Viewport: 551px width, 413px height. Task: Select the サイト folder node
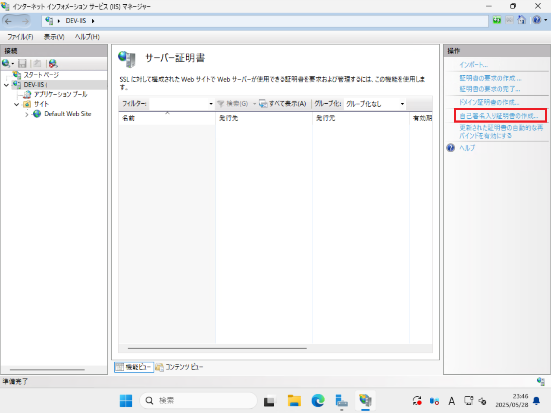pos(41,104)
